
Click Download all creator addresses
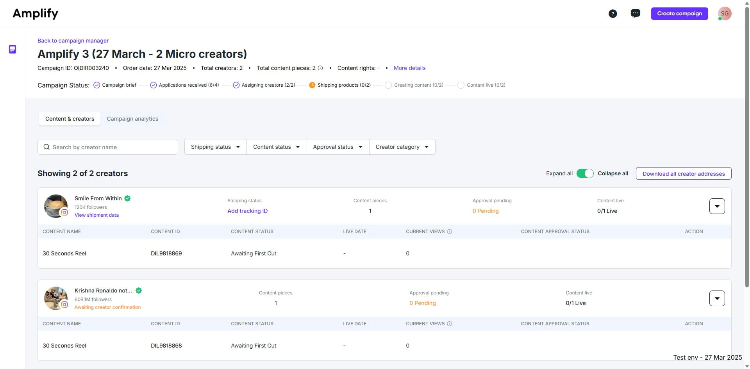683,173
